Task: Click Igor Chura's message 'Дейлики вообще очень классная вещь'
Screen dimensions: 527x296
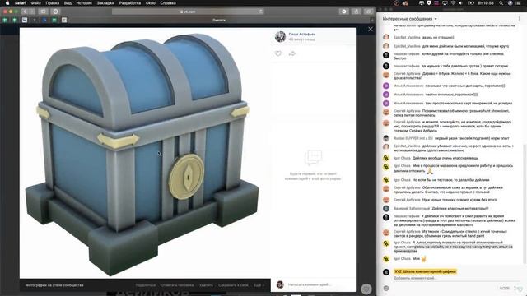Action: pyautogui.click(x=445, y=158)
